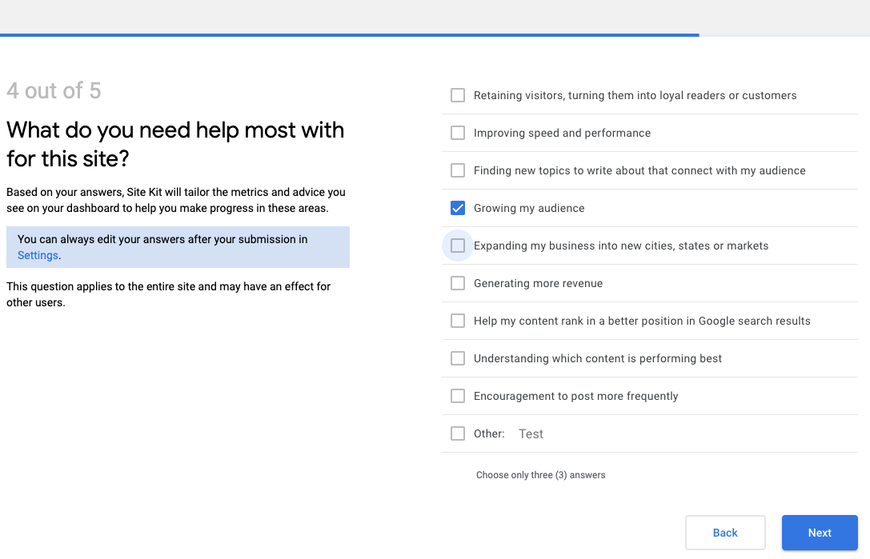The width and height of the screenshot is (870, 559).
Task: Click '4 out of 5' step indicator text
Action: pos(54,91)
